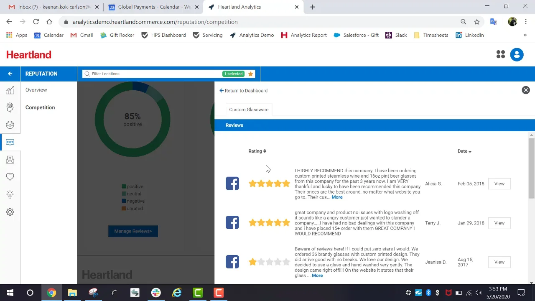Open the Competition menu item
The image size is (535, 301).
(x=40, y=107)
